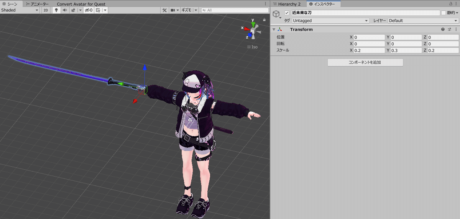Open grid settings dropdown arrow
This screenshot has height=219, width=460.
click(105, 10)
